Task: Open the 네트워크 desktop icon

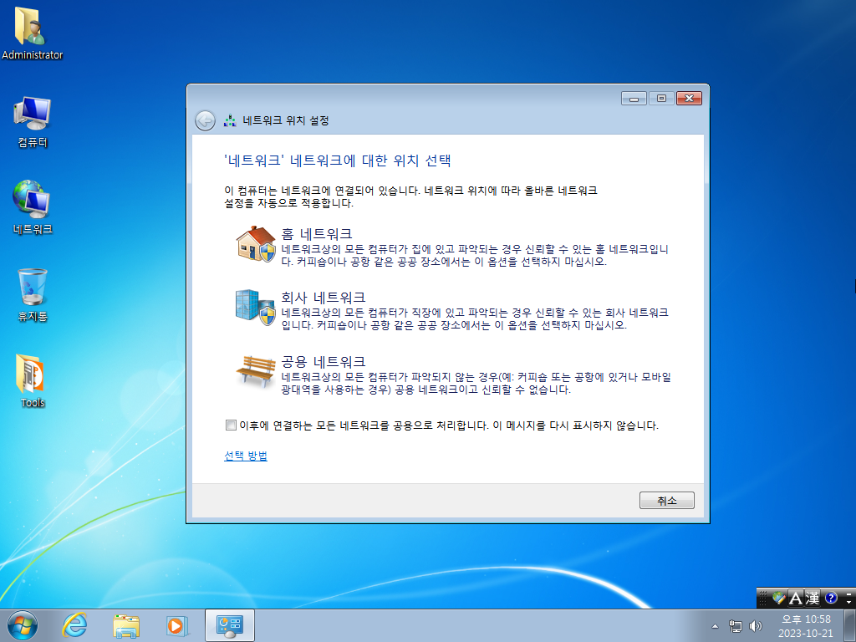Action: pos(33,207)
